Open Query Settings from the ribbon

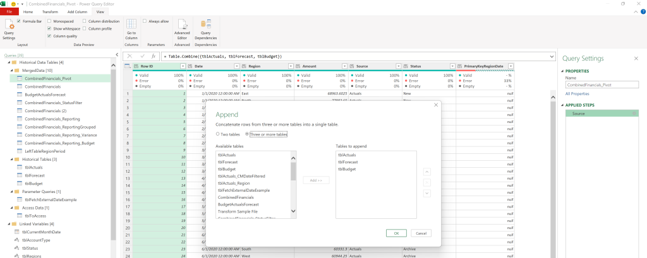pos(9,30)
